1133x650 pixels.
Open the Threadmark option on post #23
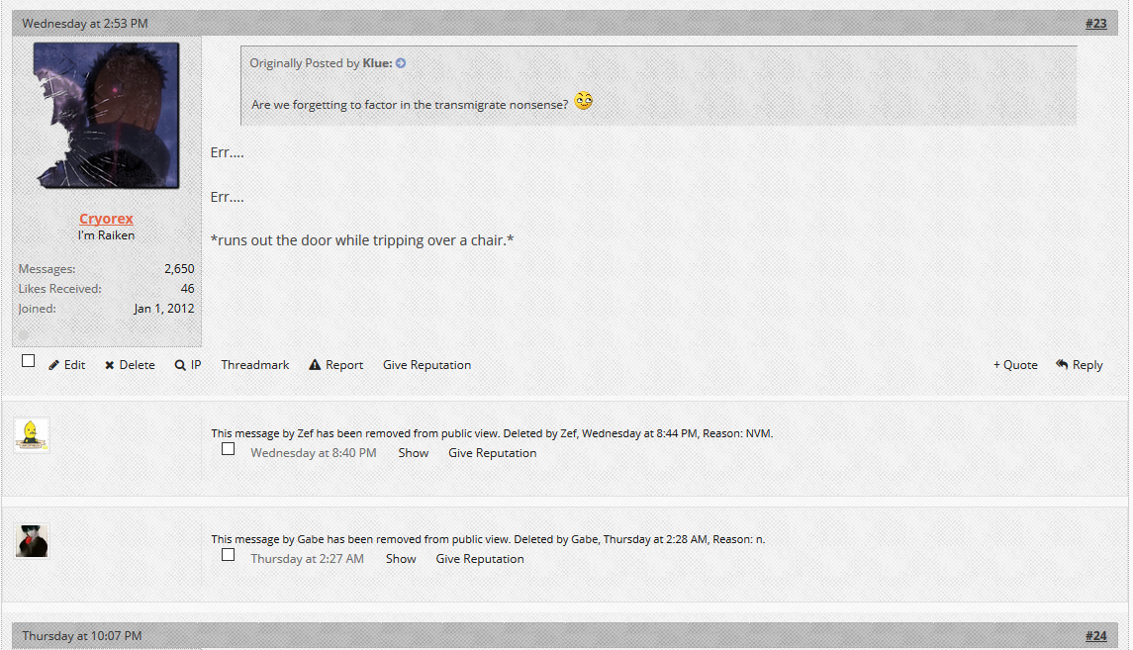tap(255, 365)
